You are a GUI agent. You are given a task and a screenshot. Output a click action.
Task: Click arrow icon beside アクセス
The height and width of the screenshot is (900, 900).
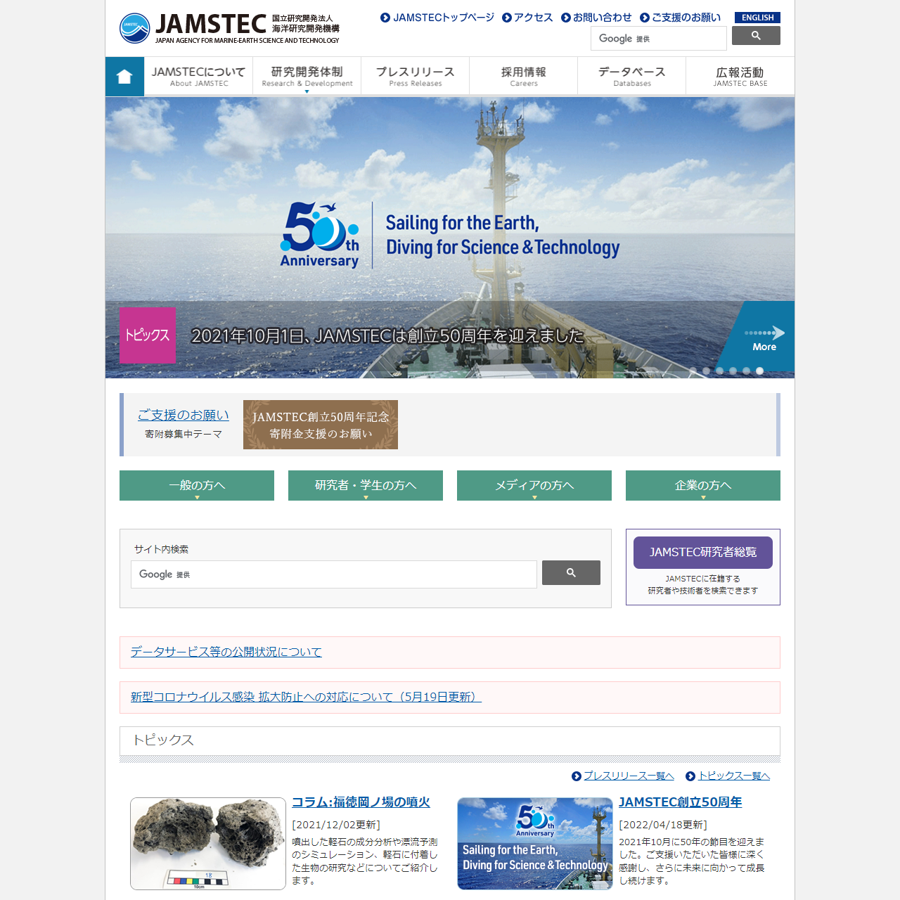(x=507, y=18)
